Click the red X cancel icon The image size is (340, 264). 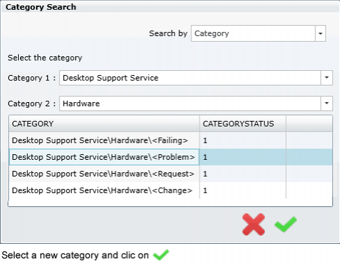pos(254,224)
